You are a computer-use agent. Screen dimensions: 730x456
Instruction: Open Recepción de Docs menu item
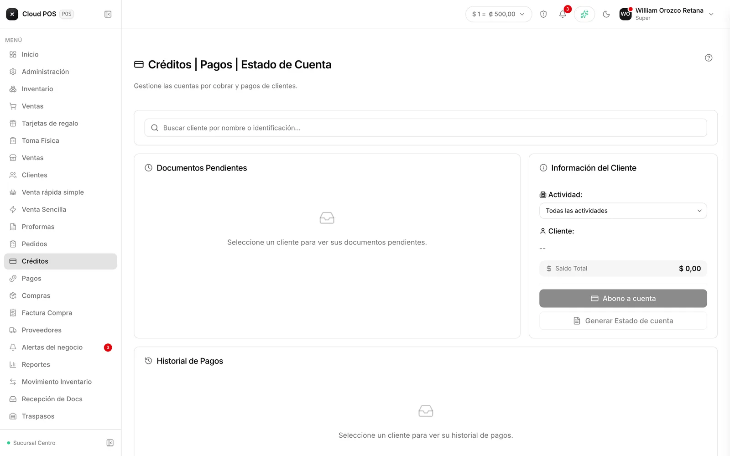[x=61, y=399]
